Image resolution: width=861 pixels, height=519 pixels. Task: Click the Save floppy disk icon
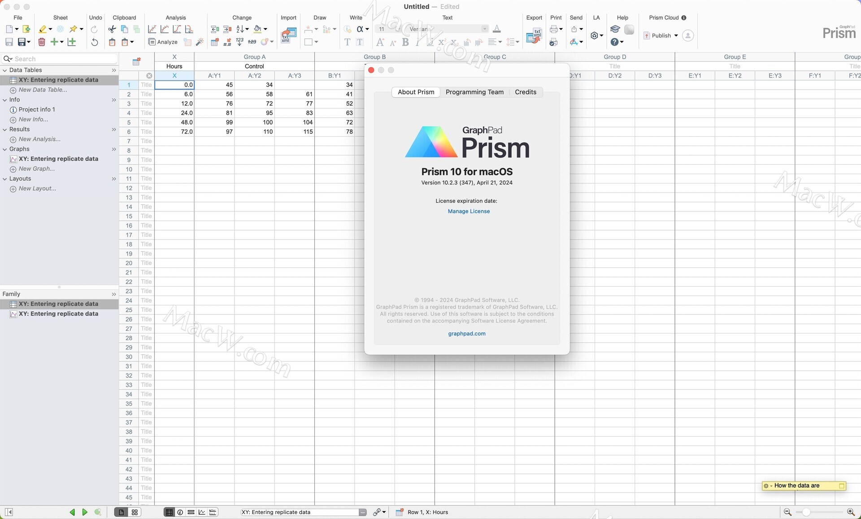[x=9, y=42]
